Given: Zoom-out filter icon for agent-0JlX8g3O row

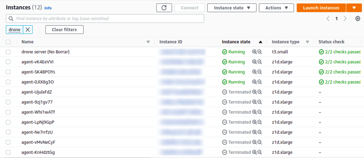Looking at the screenshot, I should [x=259, y=82].
